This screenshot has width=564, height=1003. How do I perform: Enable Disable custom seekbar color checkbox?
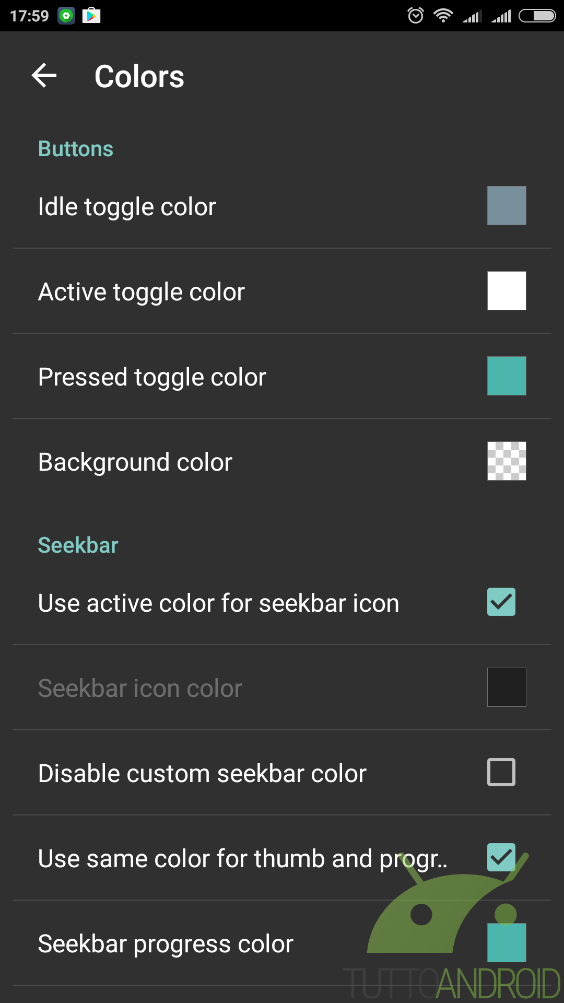click(x=501, y=772)
